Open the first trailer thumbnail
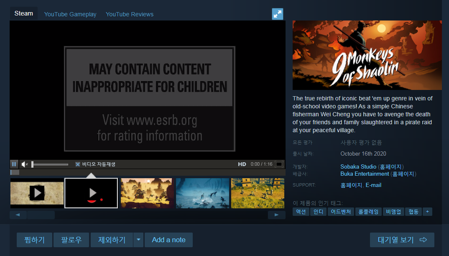Image resolution: width=449 pixels, height=256 pixels. [37, 193]
